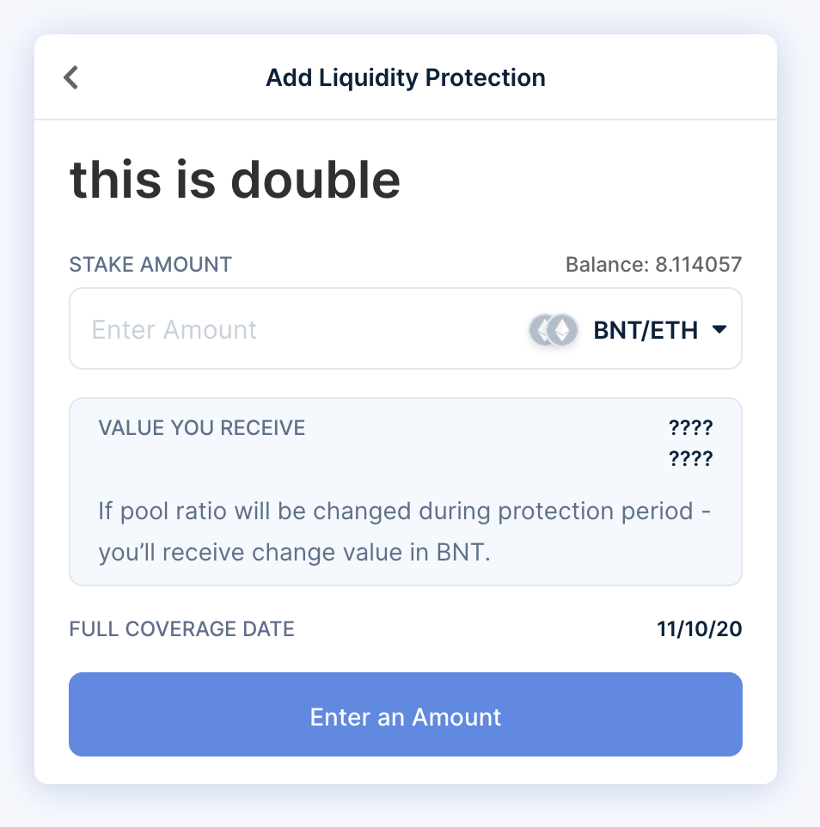Click the BNT/ETH pair name text

[x=646, y=329]
